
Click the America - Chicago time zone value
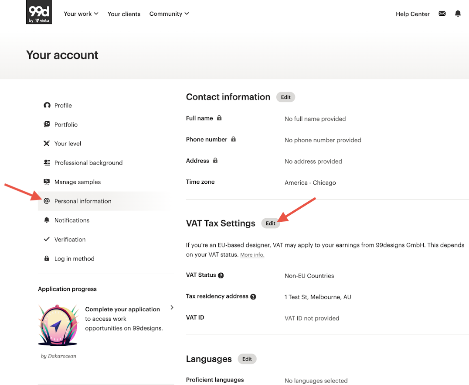(310, 182)
